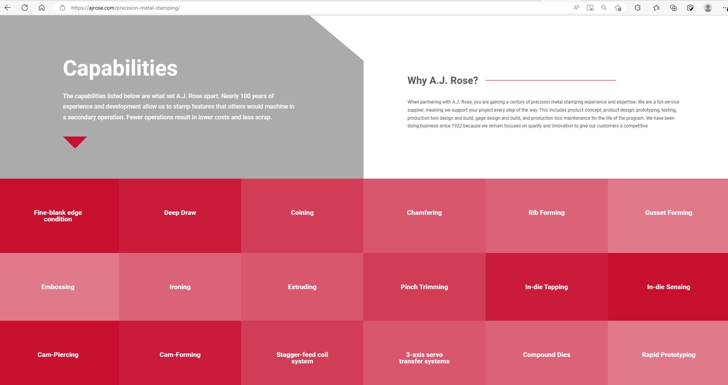Open Immersive Reader with the book icon
The image size is (728, 385).
click(590, 8)
